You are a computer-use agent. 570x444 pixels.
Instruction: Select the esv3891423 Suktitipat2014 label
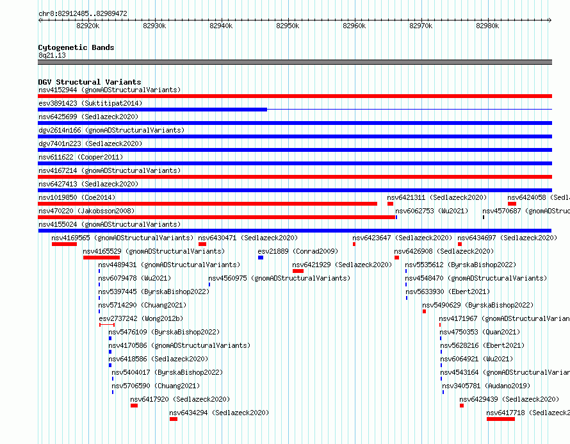(x=90, y=103)
